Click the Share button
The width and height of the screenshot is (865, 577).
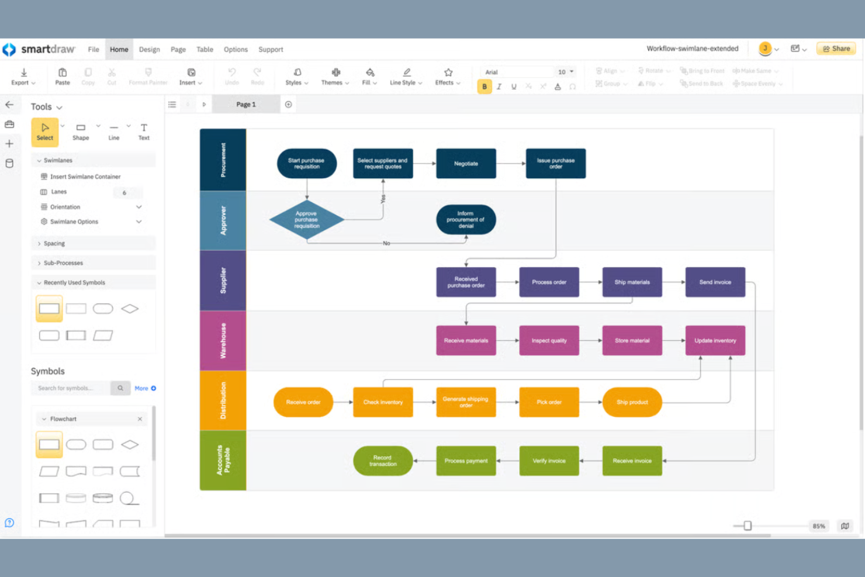(x=836, y=49)
